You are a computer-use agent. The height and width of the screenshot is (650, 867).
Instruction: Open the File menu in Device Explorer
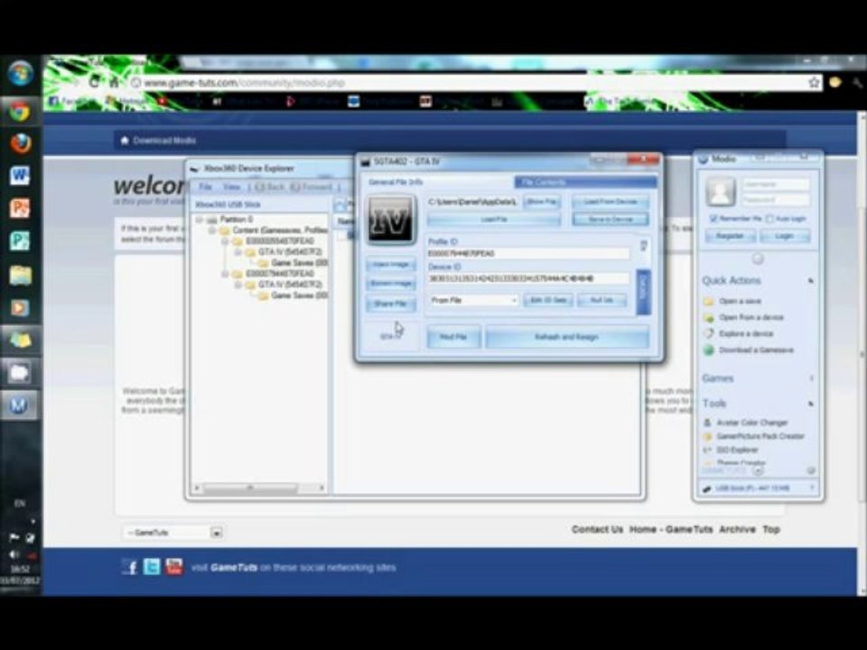[205, 187]
